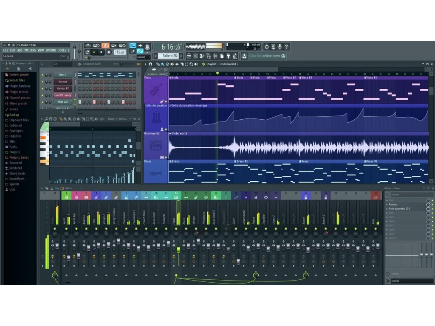The width and height of the screenshot is (435, 326).
Task: Toggle the MIDI out channel mute LED
Action: pyautogui.click(x=42, y=102)
